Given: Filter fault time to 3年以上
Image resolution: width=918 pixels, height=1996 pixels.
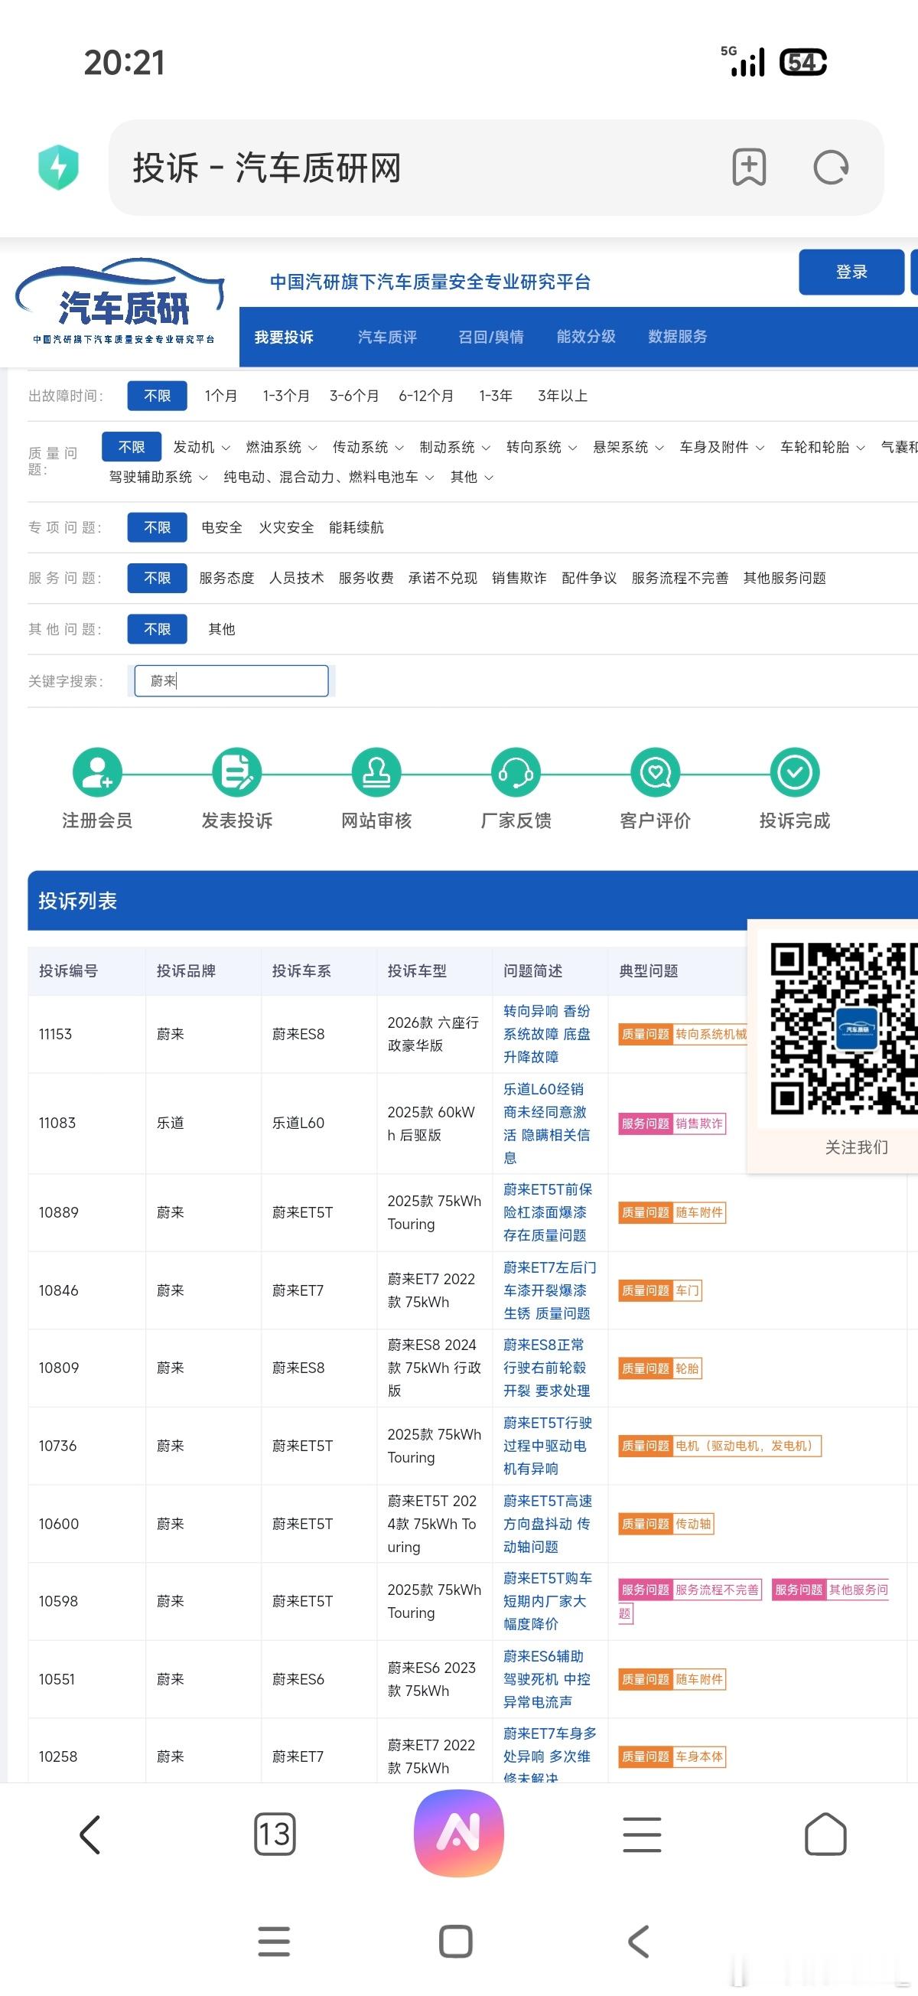Looking at the screenshot, I should coord(562,396).
